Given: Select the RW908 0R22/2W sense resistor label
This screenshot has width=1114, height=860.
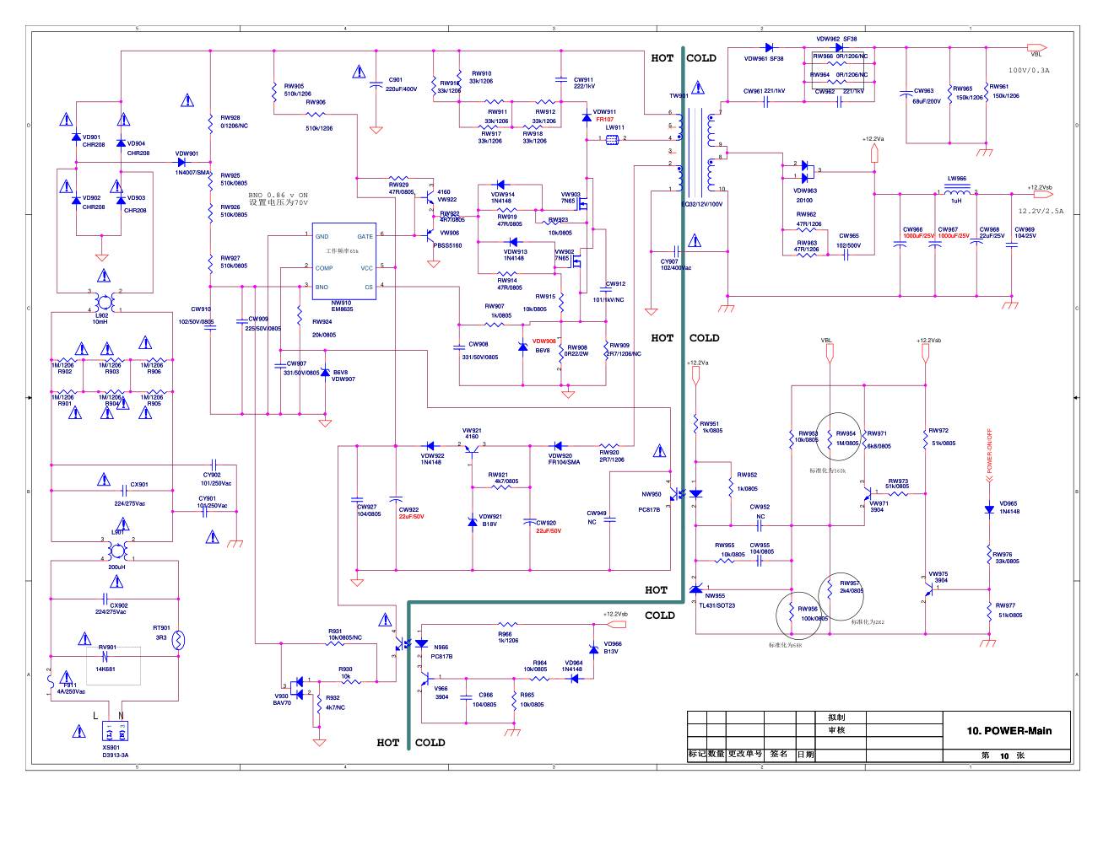Looking at the screenshot, I should [x=576, y=350].
